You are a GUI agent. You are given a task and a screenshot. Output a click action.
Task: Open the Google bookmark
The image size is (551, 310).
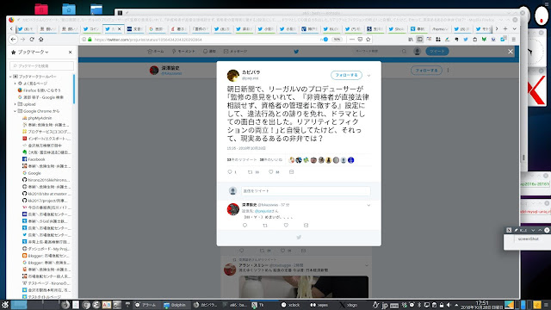tap(32, 173)
